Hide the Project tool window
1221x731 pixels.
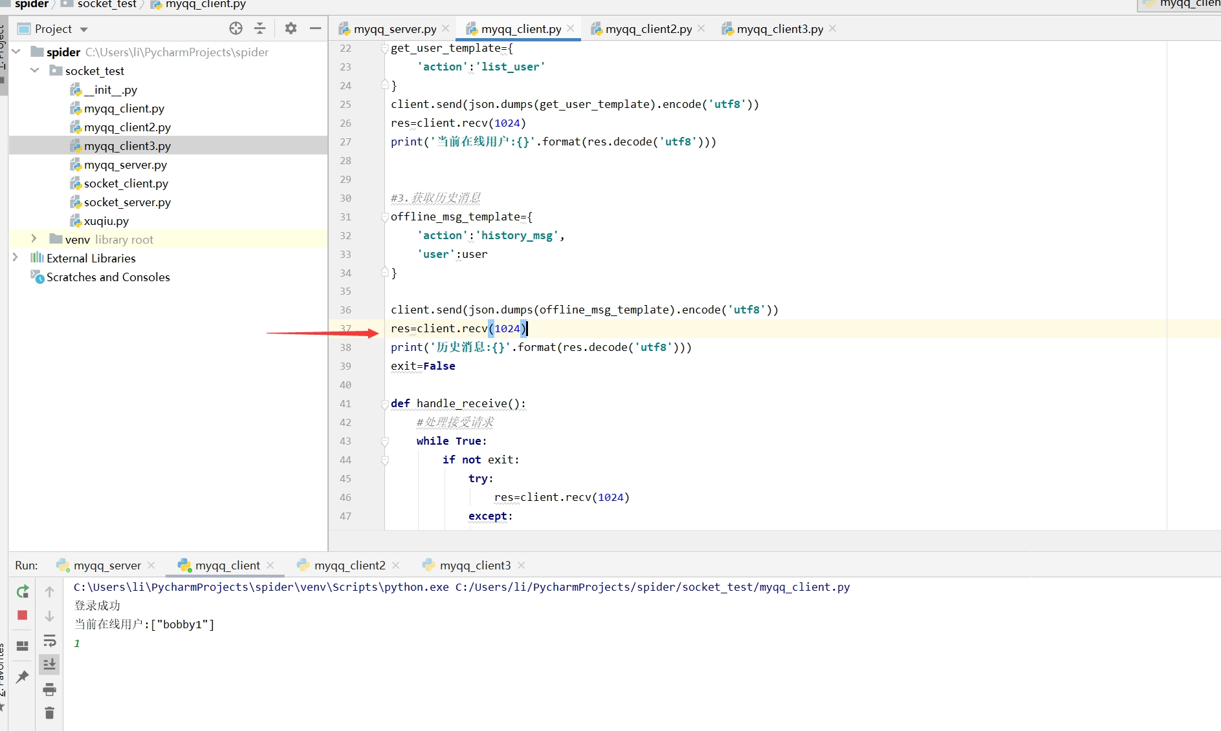[x=315, y=28]
